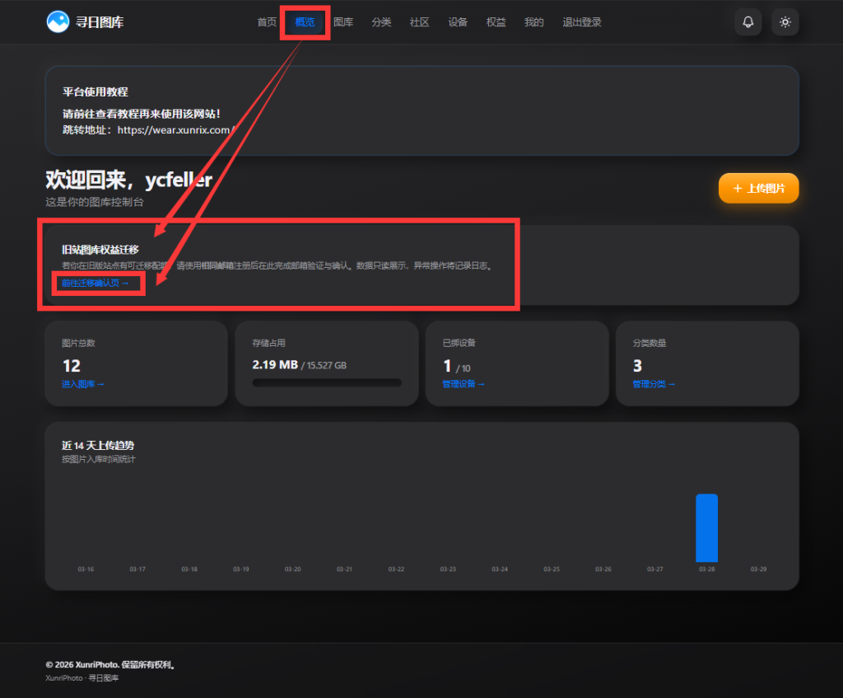Image resolution: width=843 pixels, height=698 pixels.
Task: Open the 设备 nav item
Action: click(x=458, y=22)
